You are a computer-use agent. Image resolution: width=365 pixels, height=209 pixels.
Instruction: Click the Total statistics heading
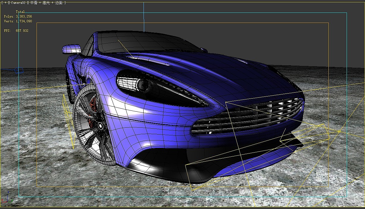tap(20, 12)
